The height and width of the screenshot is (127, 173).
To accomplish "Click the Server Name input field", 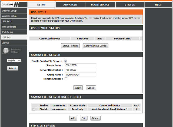I will pyautogui.click(x=80, y=65).
